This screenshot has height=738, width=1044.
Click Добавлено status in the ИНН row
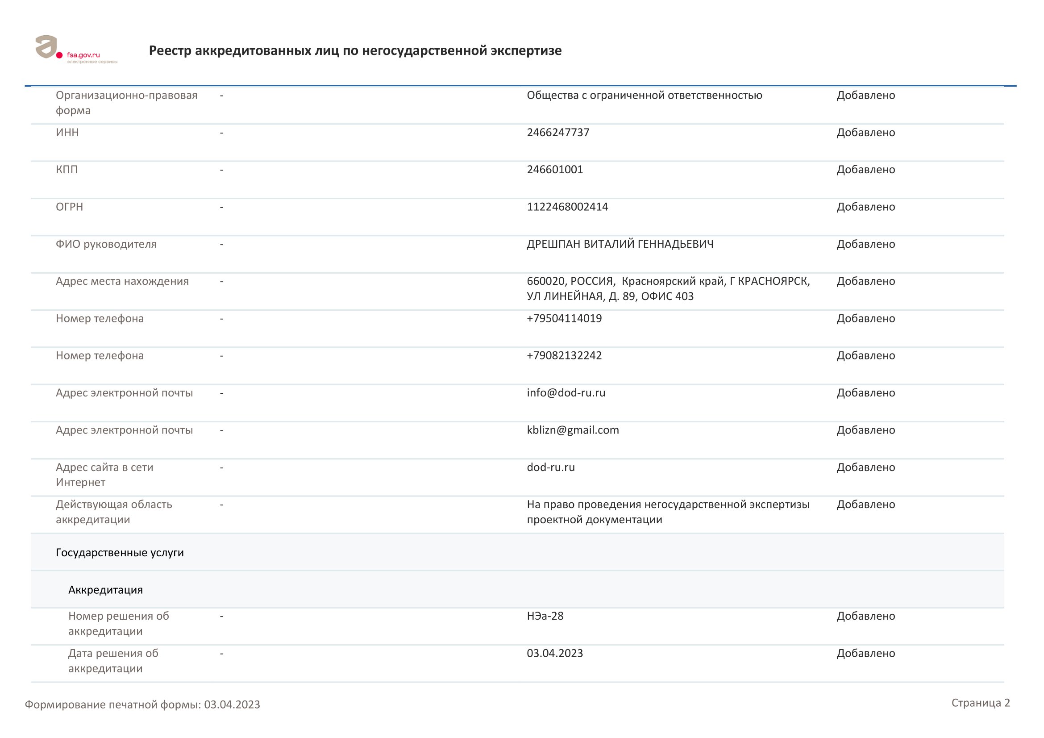[x=865, y=132]
